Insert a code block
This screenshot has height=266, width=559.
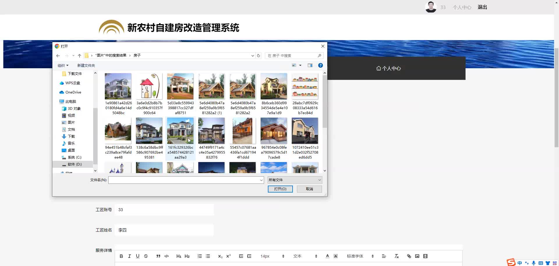166,256
